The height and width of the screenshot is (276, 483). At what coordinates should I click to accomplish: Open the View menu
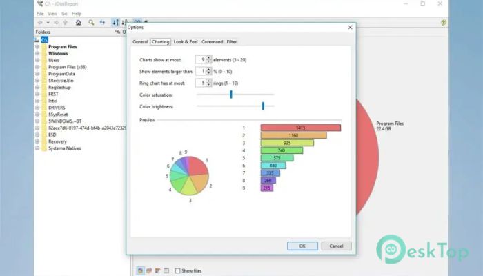[x=52, y=14]
